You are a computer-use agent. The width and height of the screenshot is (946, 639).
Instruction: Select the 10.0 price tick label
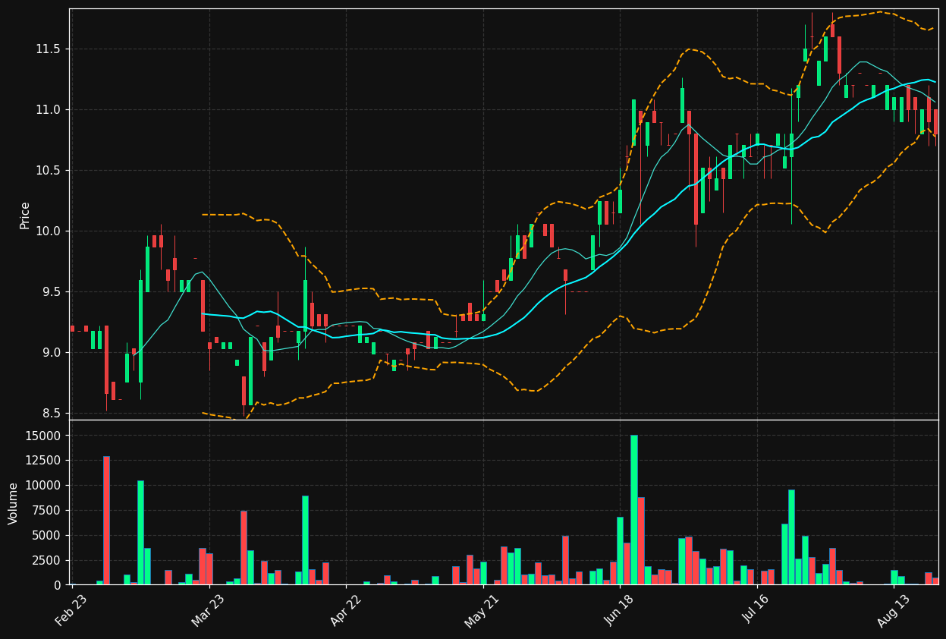48,231
